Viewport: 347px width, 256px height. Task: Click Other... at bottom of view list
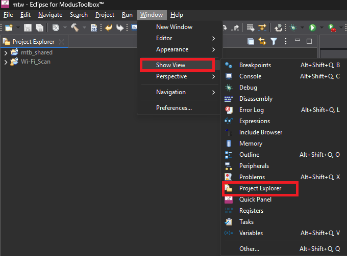249,249
